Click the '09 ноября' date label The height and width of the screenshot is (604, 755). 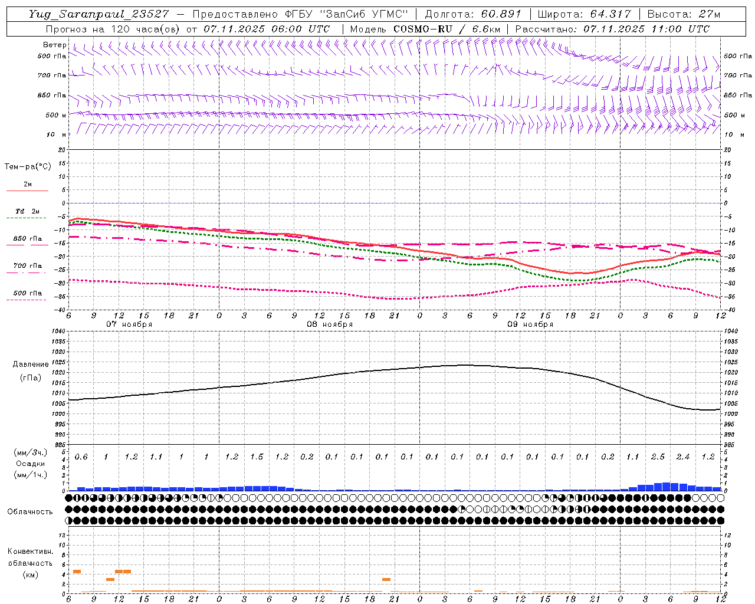point(530,324)
